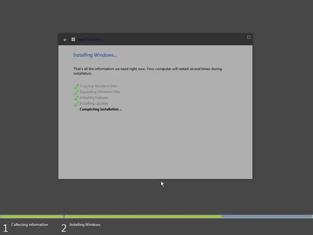Click the Collecting information progress bar
Viewport: 313px width, 235px height.
tap(32, 216)
